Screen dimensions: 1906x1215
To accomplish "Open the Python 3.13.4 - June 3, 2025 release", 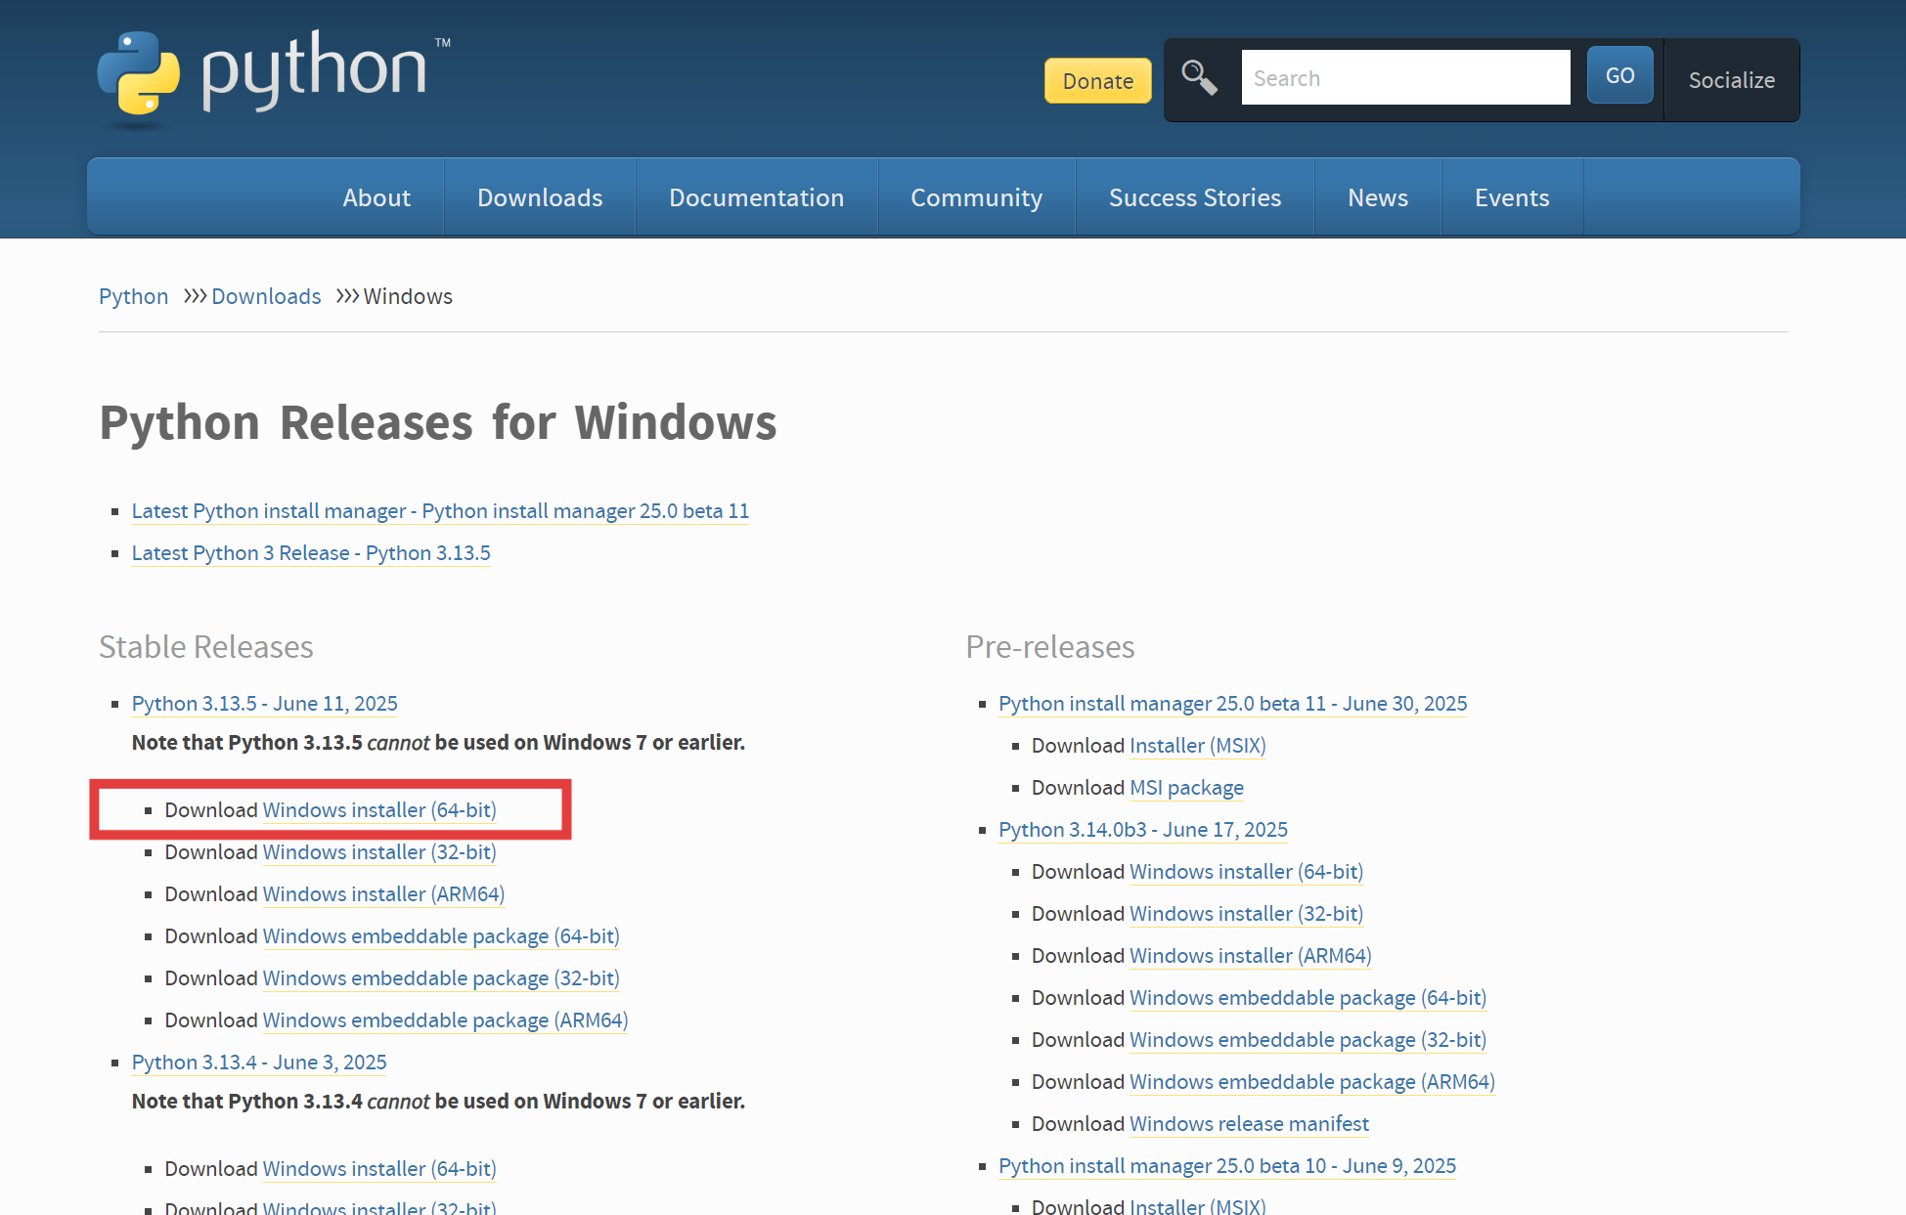I will [259, 1063].
